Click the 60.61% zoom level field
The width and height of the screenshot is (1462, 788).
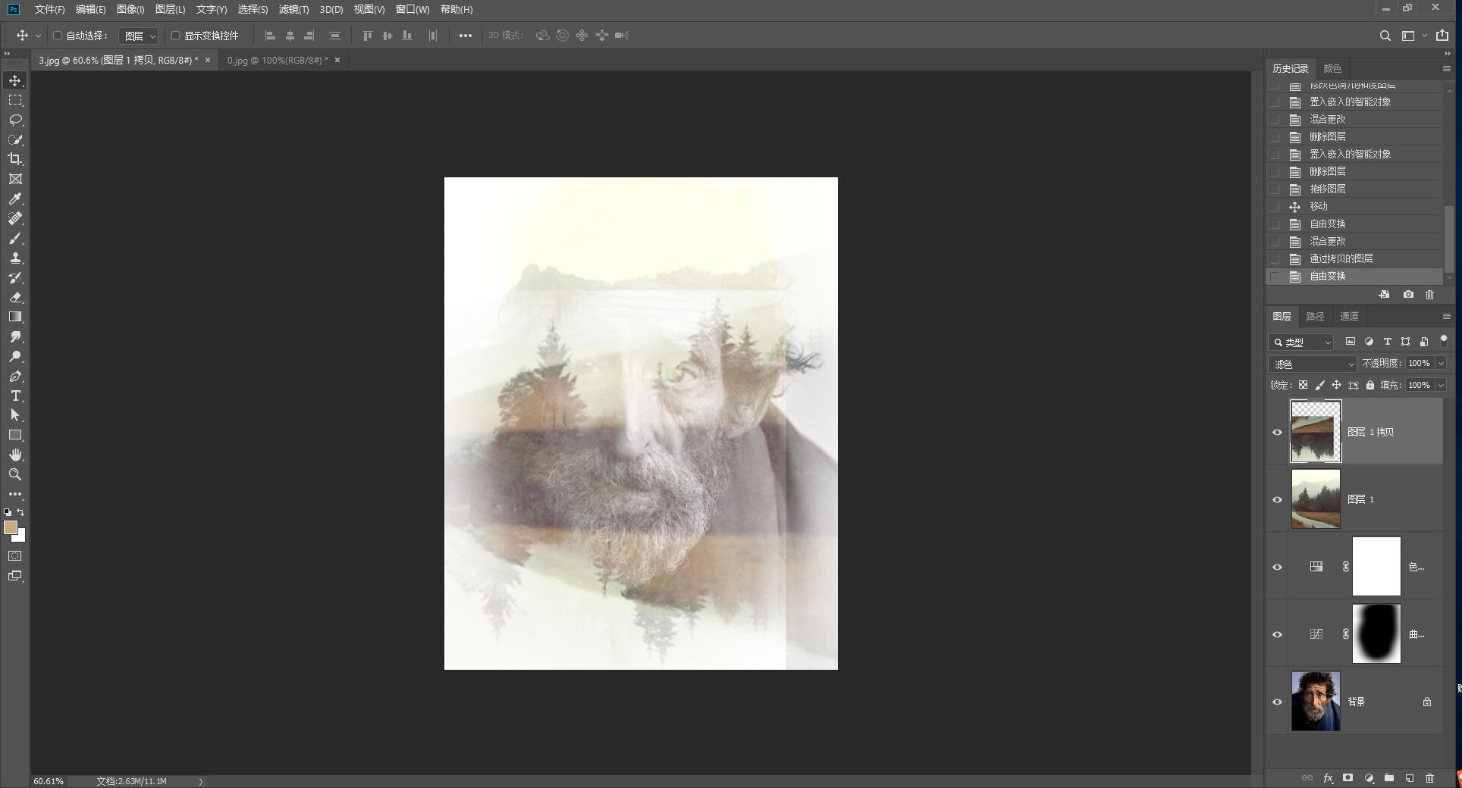click(x=49, y=781)
